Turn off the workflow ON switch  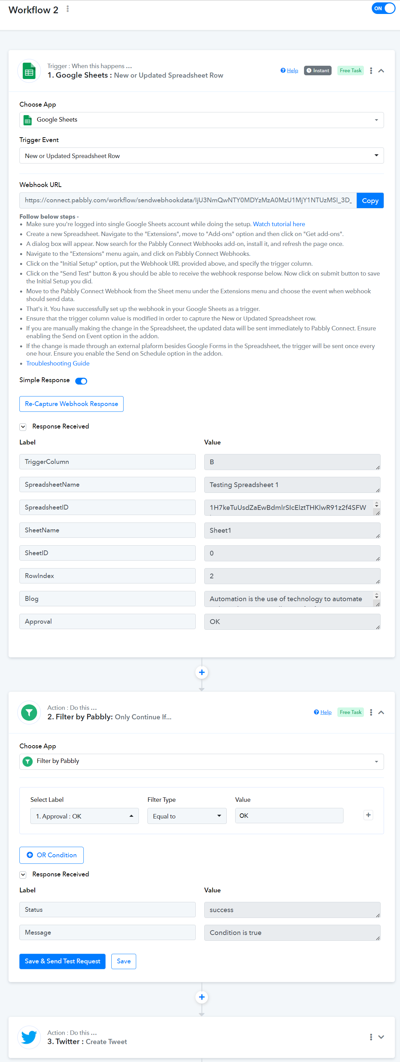coord(383,9)
